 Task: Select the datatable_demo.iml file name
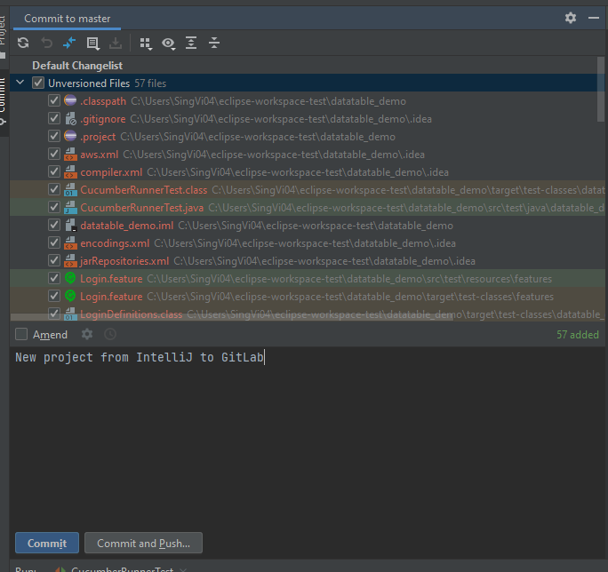(x=127, y=226)
